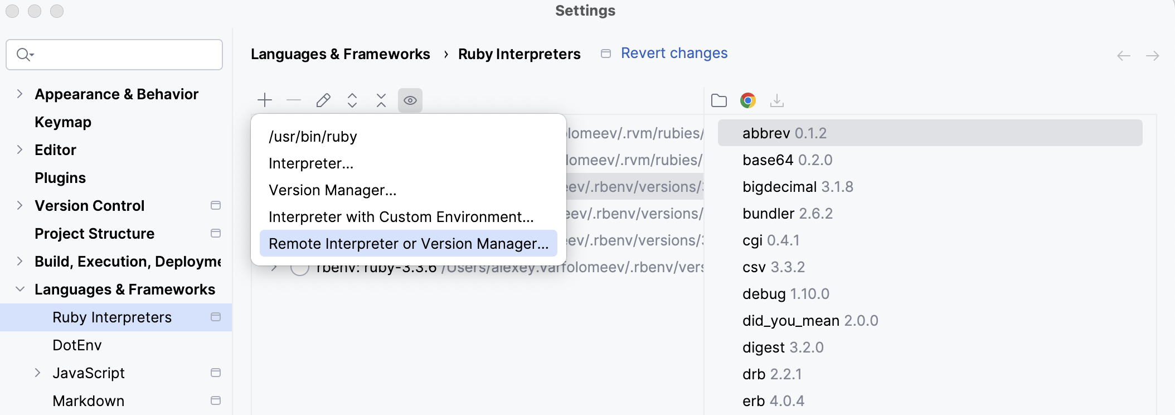Viewport: 1175px width, 415px height.
Task: Open gem folder using folder icon
Action: 719,100
